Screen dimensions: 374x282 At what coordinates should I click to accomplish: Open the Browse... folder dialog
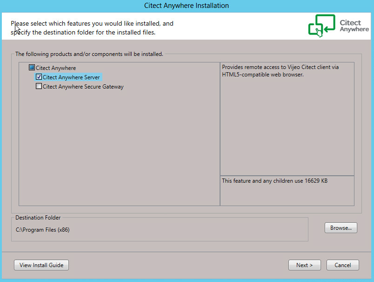pos(341,228)
